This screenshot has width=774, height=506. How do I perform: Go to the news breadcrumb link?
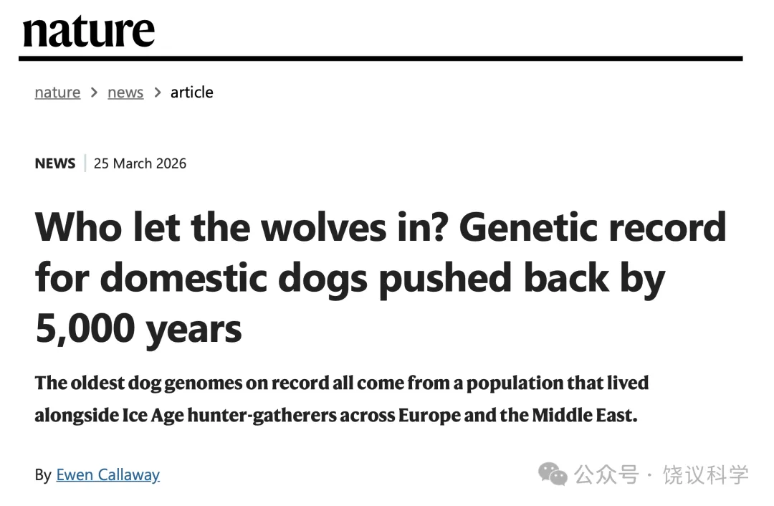125,92
